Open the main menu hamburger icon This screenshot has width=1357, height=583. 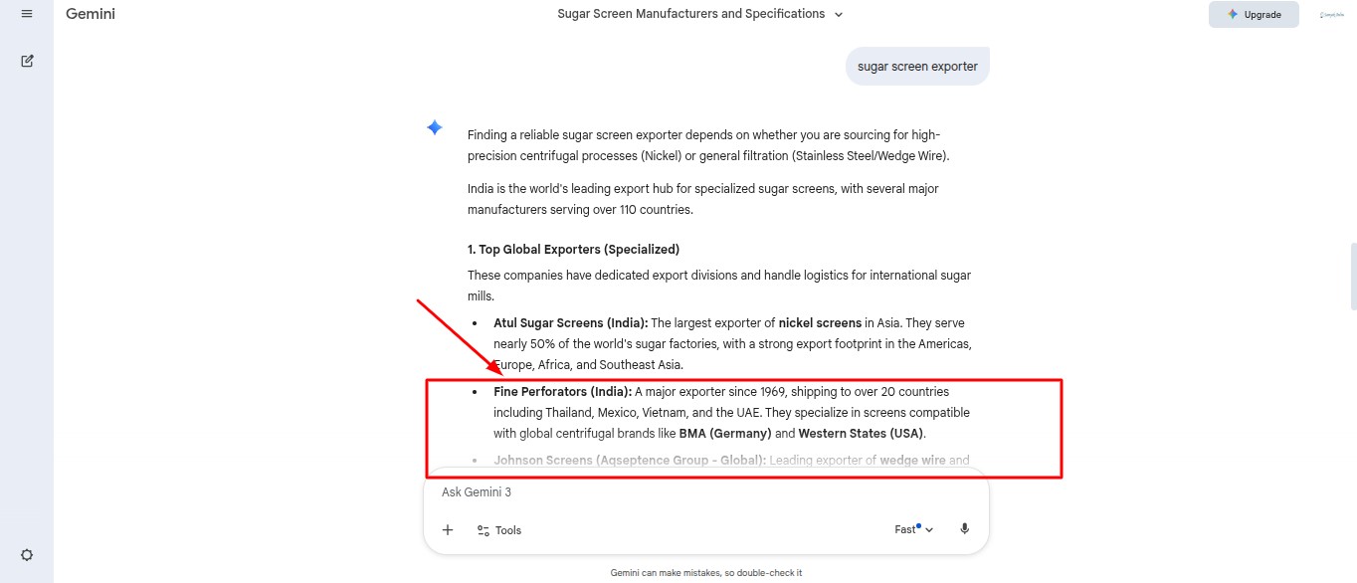27,14
